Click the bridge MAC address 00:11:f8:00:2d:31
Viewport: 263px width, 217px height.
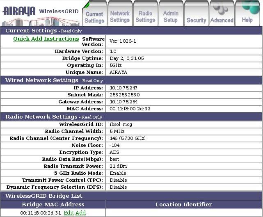41,213
